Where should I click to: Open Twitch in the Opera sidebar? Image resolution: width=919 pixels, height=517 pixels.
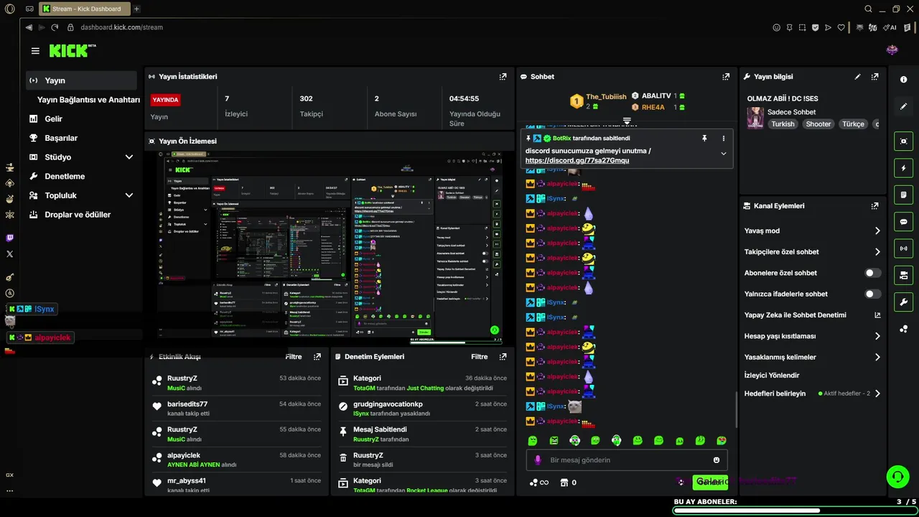(9, 238)
